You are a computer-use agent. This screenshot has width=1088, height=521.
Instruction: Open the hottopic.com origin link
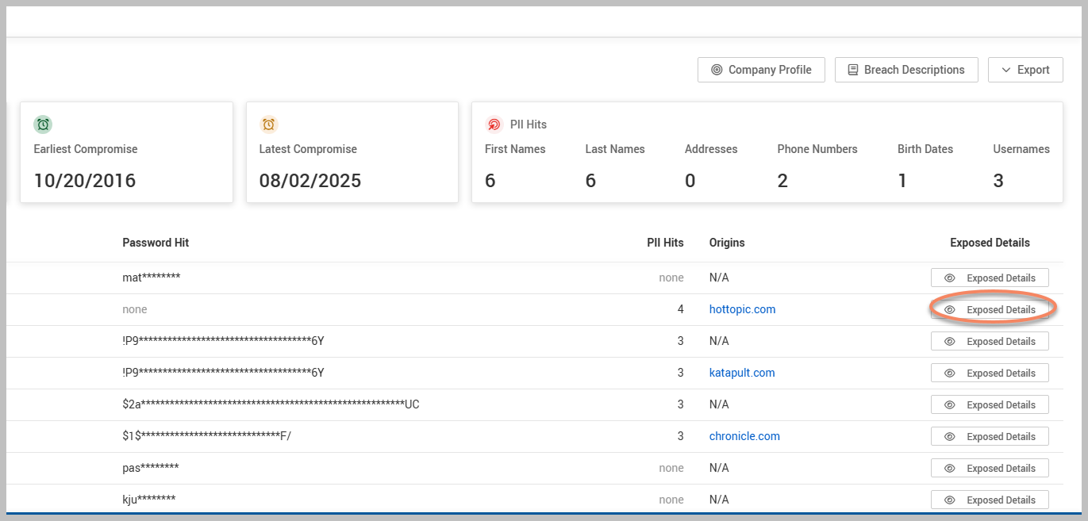(742, 309)
